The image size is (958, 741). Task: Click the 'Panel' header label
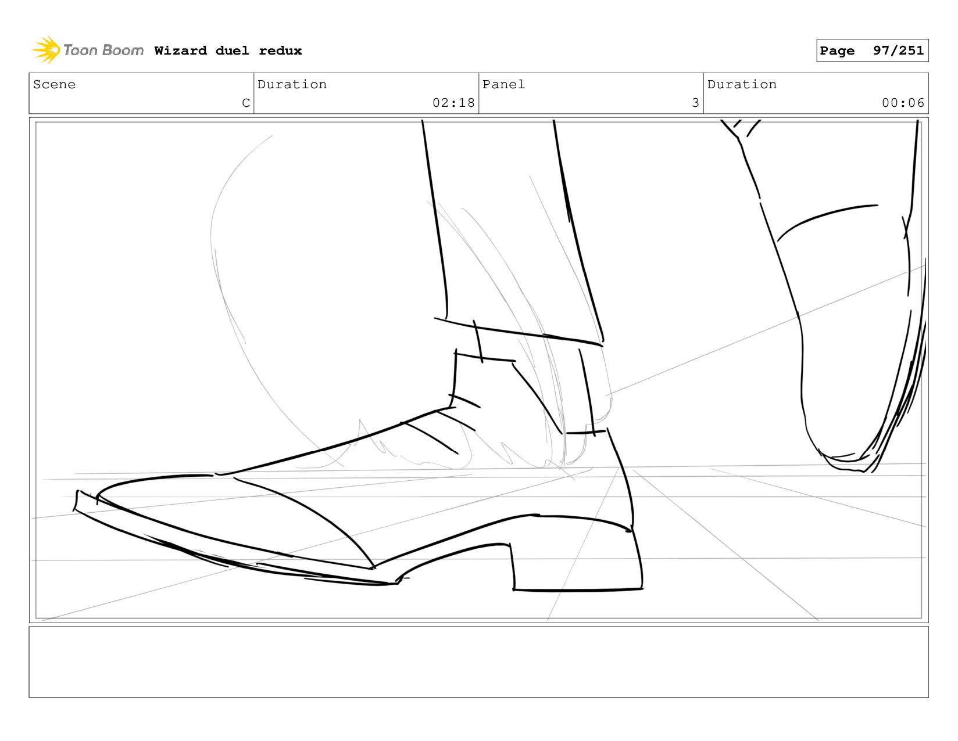pyautogui.click(x=503, y=84)
